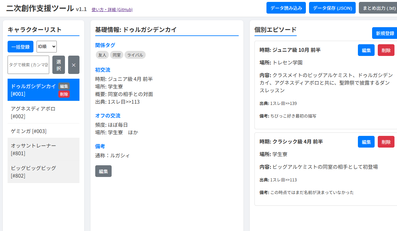397x231 pixels.
Task: Click the 編集 button under basic info
Action: coord(103,171)
